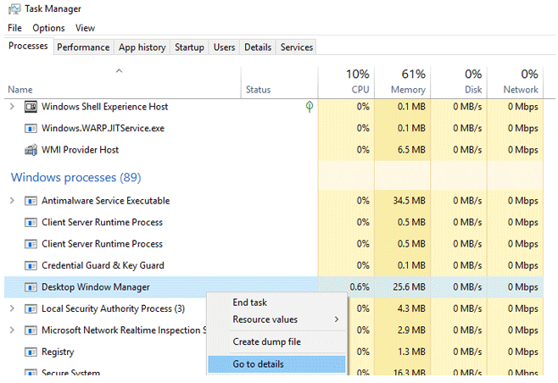Expand Microsoft Network Realtime Inspection row

pos(12,330)
